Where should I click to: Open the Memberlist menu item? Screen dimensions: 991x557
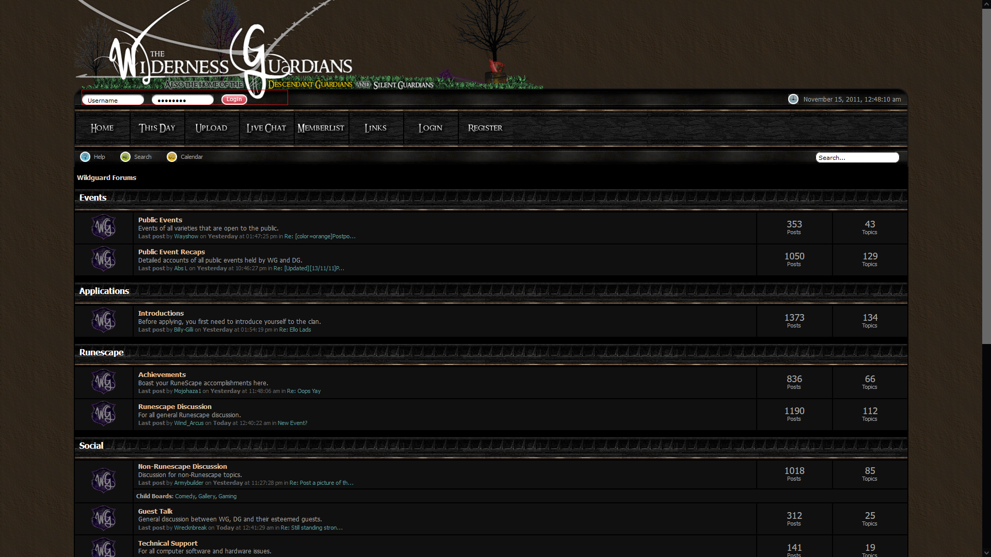click(321, 128)
